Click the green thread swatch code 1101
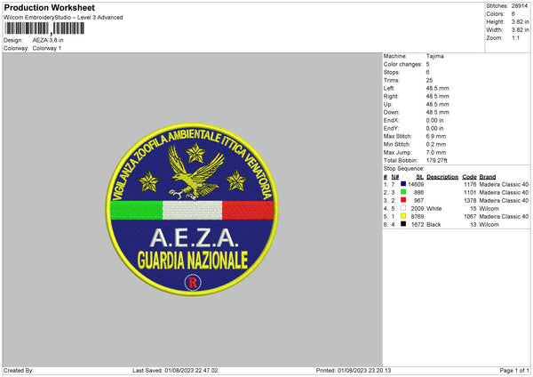 click(x=403, y=192)
